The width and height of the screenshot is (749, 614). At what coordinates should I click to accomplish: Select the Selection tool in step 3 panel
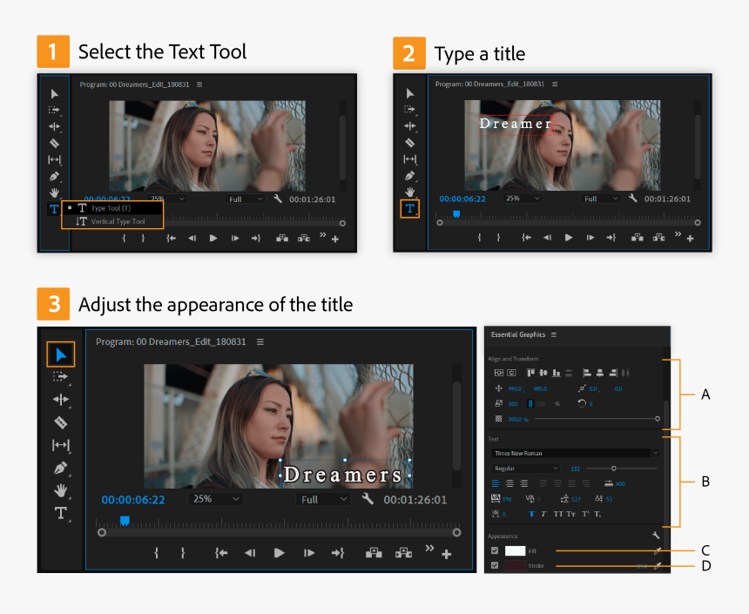pos(61,354)
